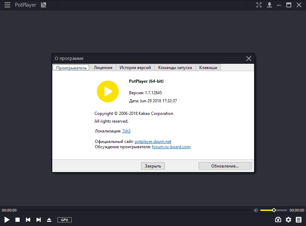
Task: Select the Проигрыватель tab
Action: 71,68
